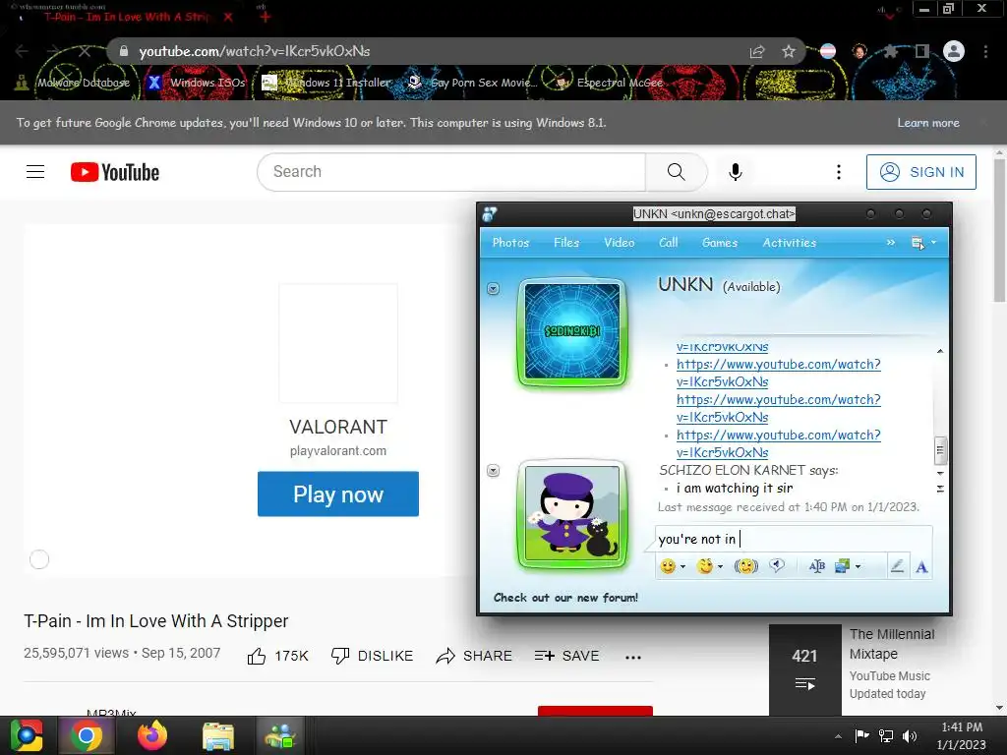Screen dimensions: 1007x755
Task: Open Chrome profile avatar icon
Action: point(954,51)
